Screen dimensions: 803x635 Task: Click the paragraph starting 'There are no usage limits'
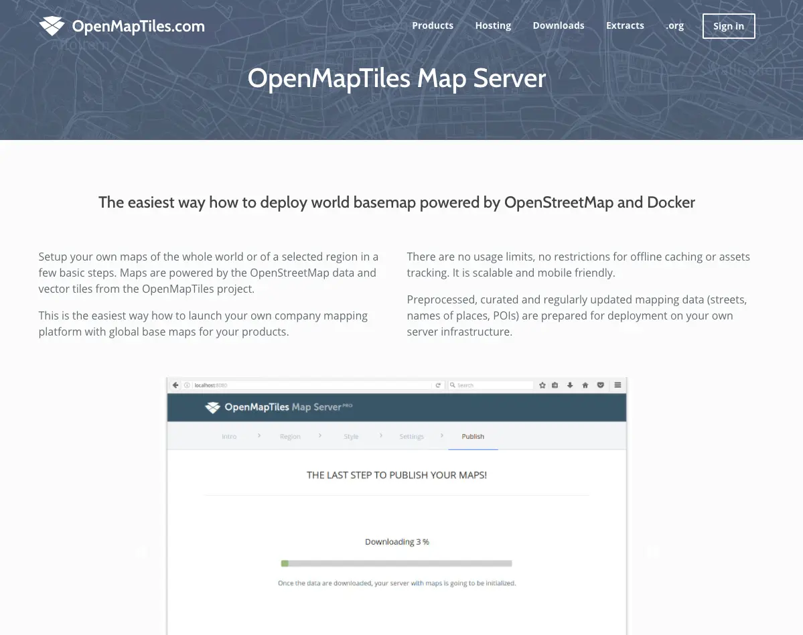click(x=578, y=265)
